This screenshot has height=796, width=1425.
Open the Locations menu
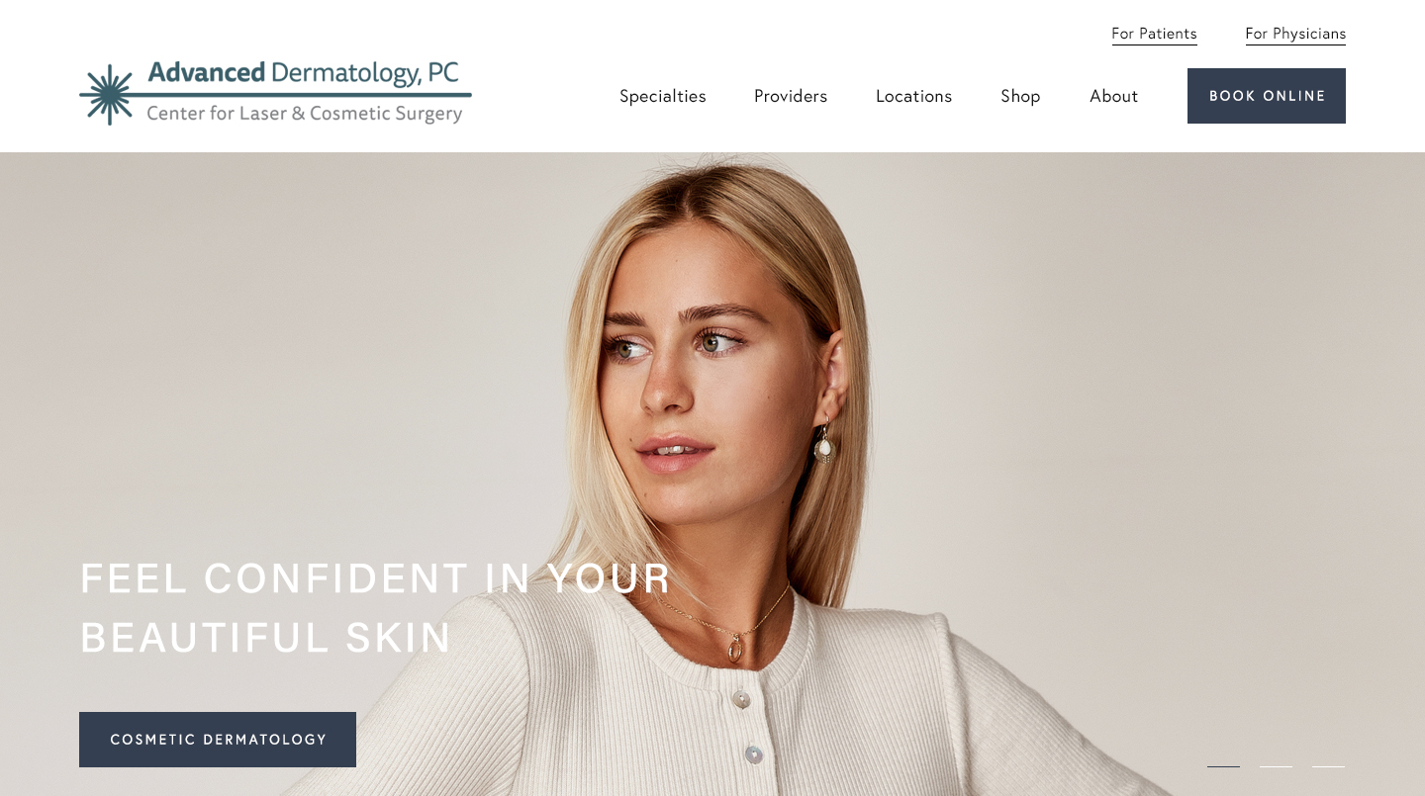[x=913, y=96]
